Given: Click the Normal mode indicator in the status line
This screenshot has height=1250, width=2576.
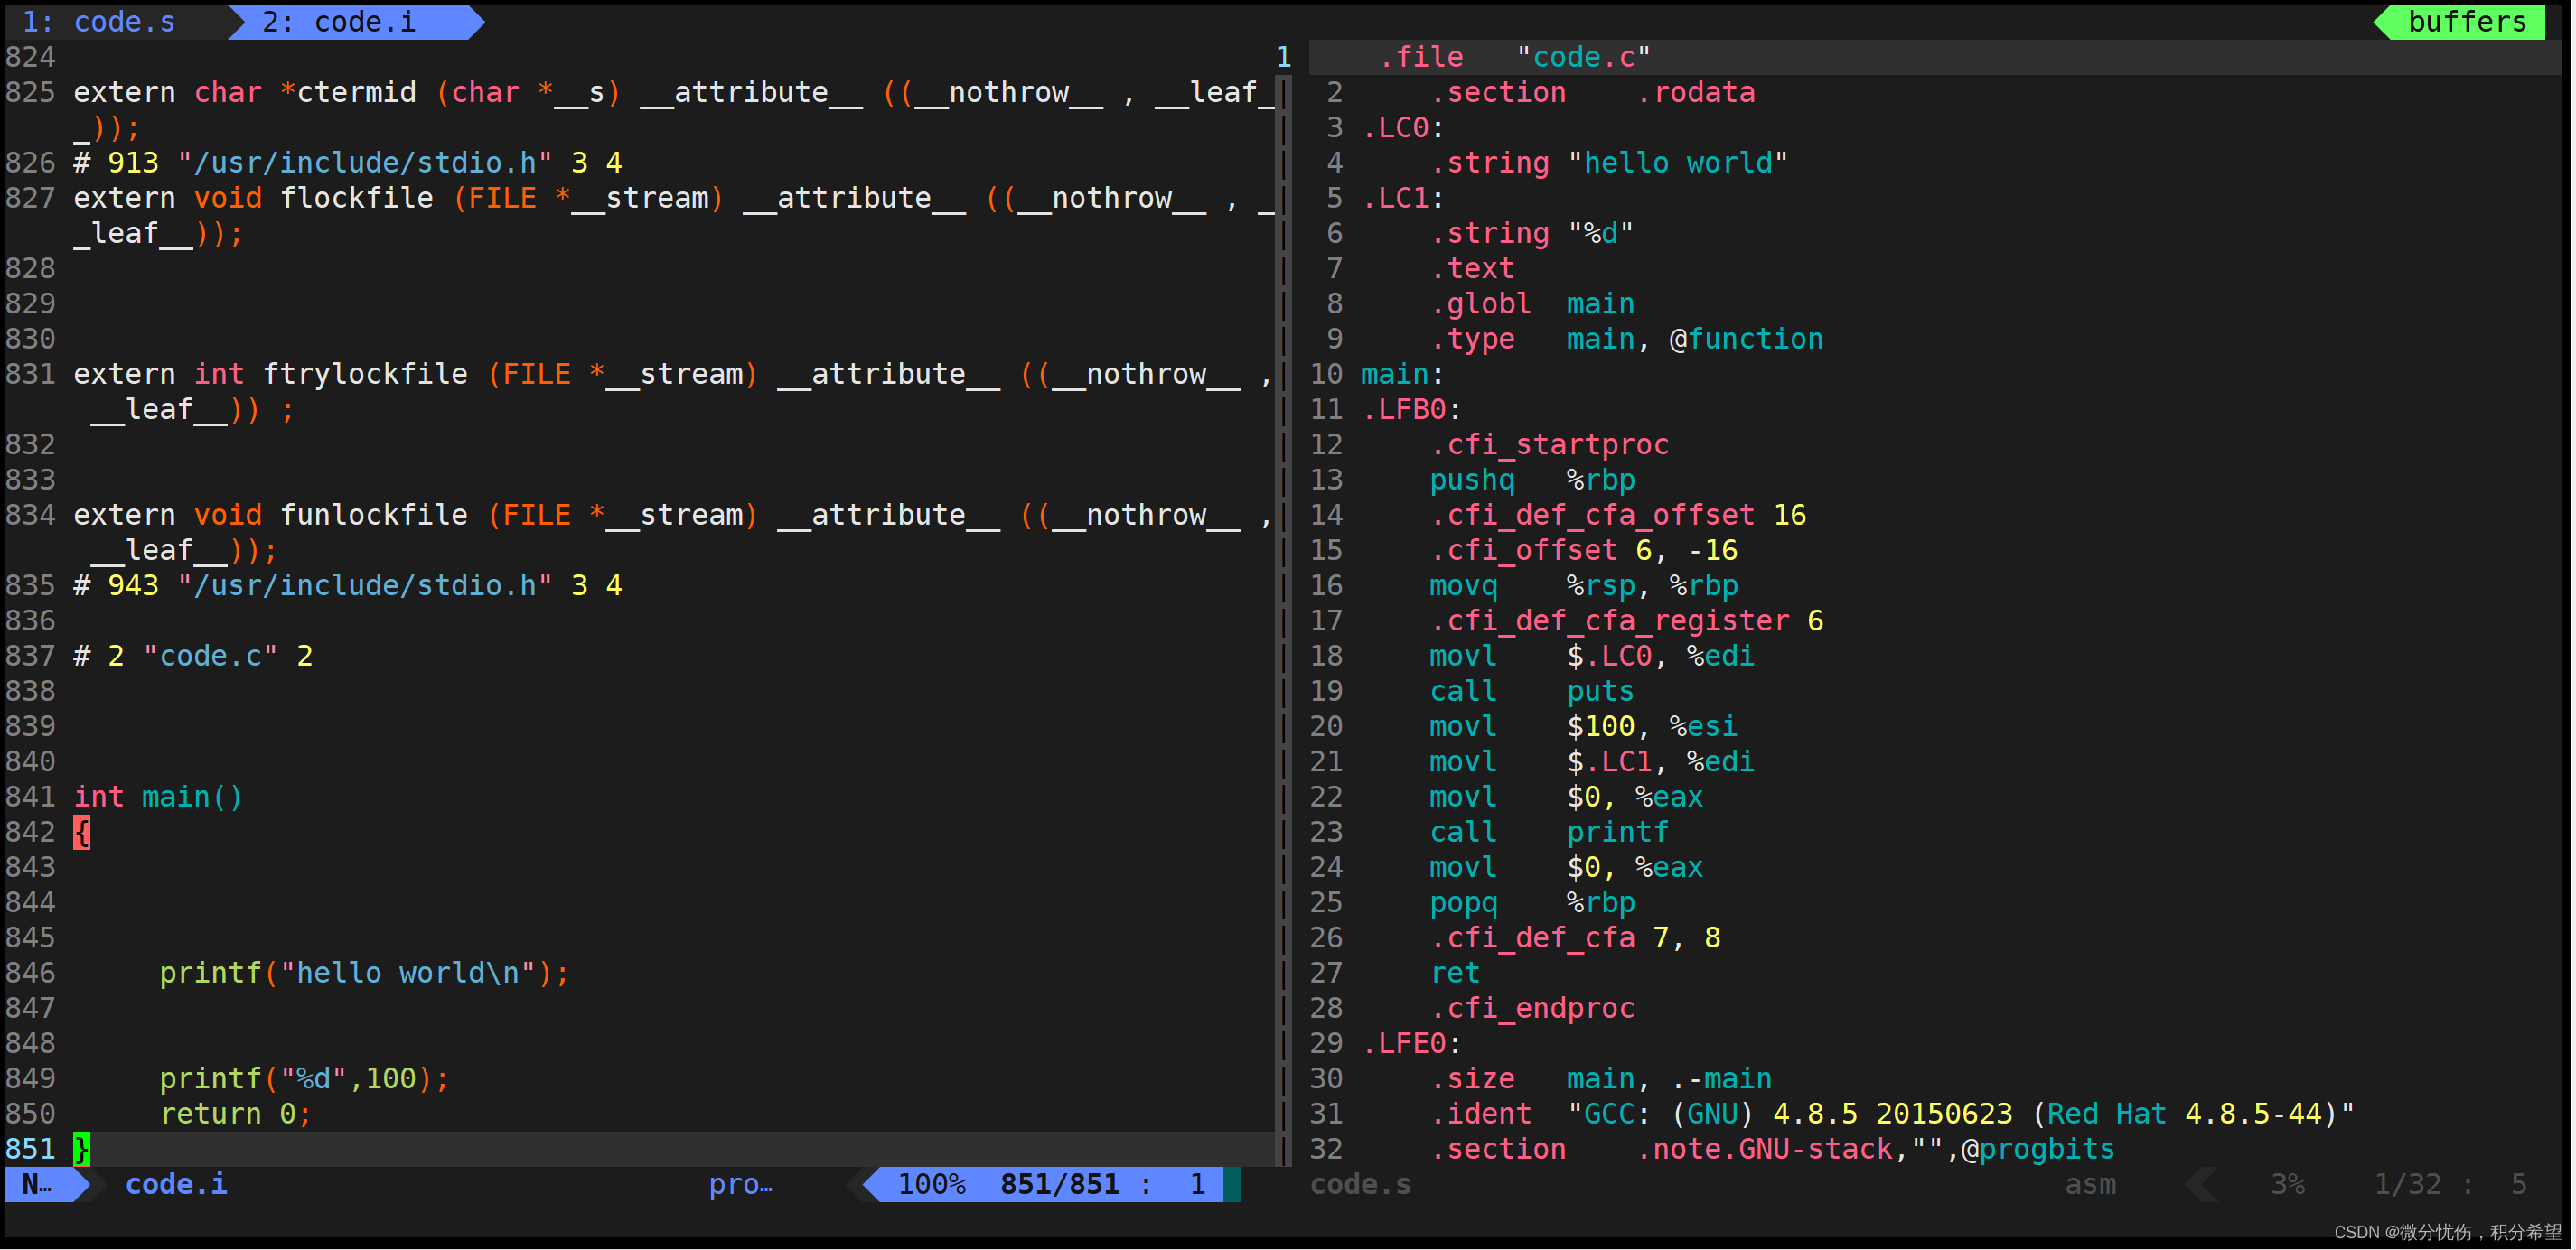Looking at the screenshot, I should pyautogui.click(x=38, y=1184).
